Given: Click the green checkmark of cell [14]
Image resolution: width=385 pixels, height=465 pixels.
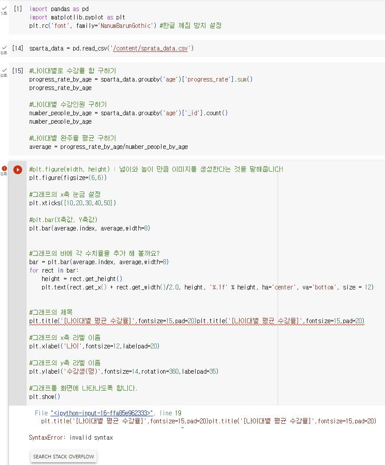Looking at the screenshot, I should pyautogui.click(x=4, y=47).
